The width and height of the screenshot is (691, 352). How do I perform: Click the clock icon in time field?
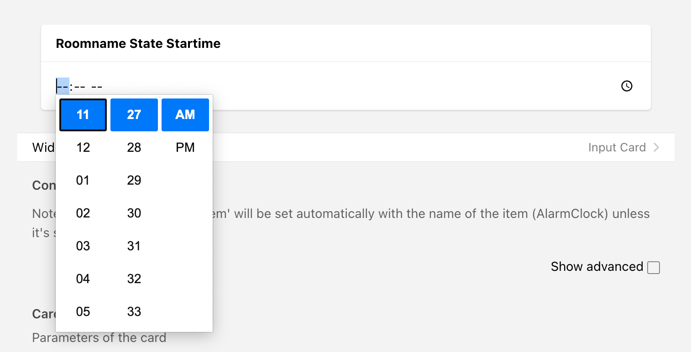[x=627, y=86]
